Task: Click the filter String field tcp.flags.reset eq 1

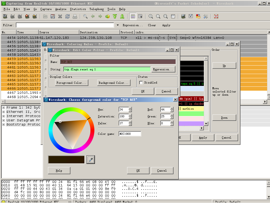Action: pos(107,70)
